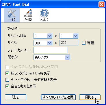The image size is (106, 105).
Task: Click the disabled 225 height field
Action: (69, 43)
